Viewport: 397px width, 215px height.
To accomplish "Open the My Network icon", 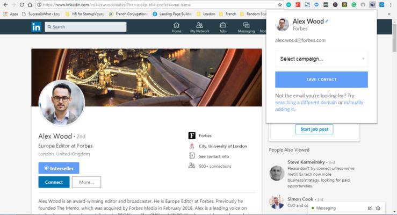I will (200, 26).
